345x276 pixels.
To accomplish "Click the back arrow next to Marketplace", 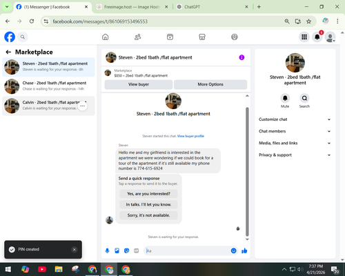I will click(8, 52).
